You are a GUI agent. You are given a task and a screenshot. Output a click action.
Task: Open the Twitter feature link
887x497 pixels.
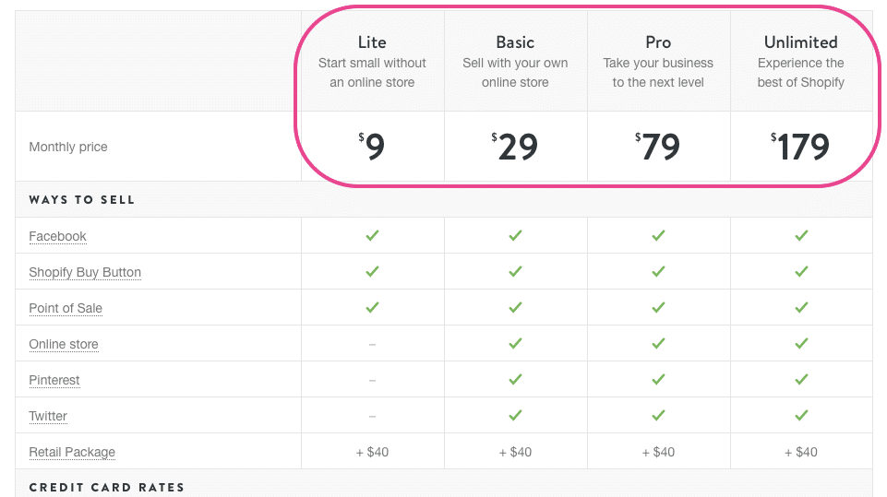[48, 416]
